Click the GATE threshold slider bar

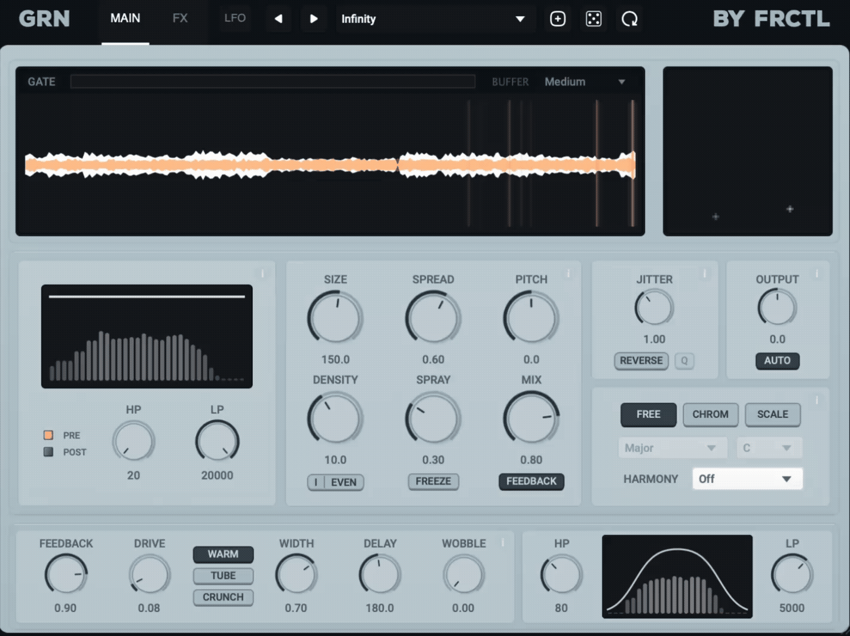273,82
